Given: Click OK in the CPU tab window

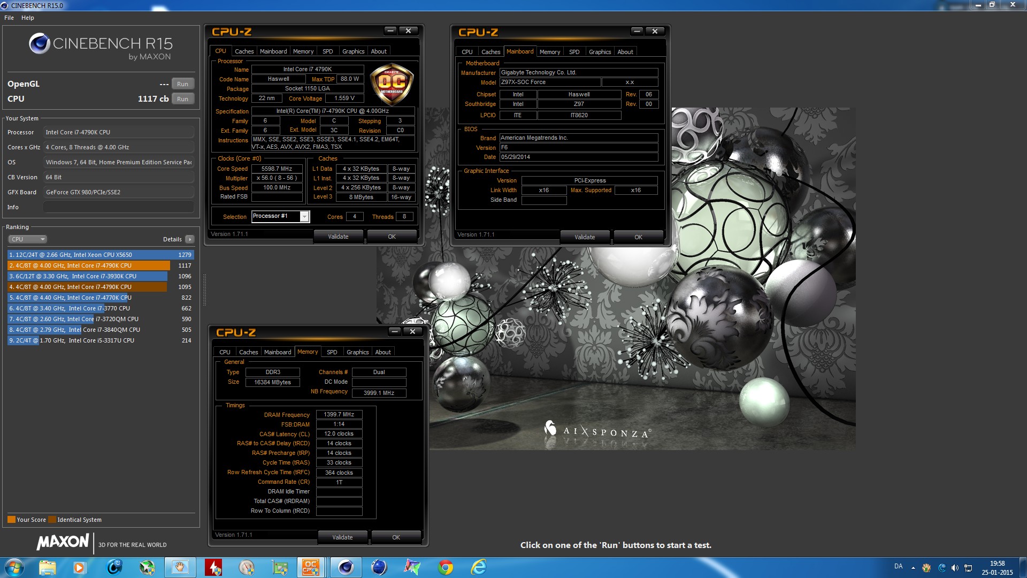Looking at the screenshot, I should [x=392, y=237].
